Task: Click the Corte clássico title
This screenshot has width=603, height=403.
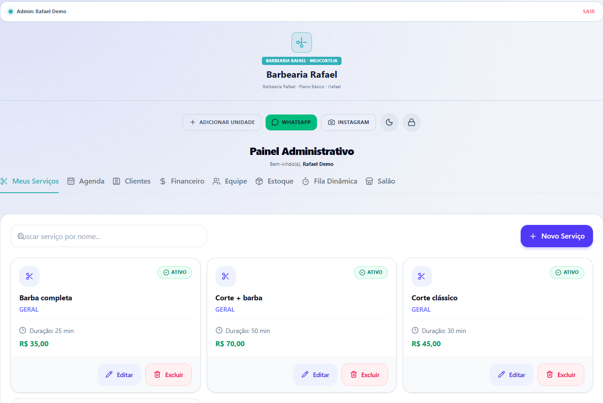Action: click(x=434, y=298)
